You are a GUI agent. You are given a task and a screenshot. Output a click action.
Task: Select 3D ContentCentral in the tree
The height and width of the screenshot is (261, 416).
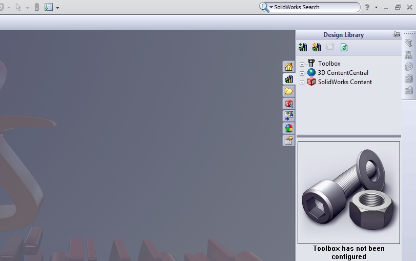coord(343,73)
